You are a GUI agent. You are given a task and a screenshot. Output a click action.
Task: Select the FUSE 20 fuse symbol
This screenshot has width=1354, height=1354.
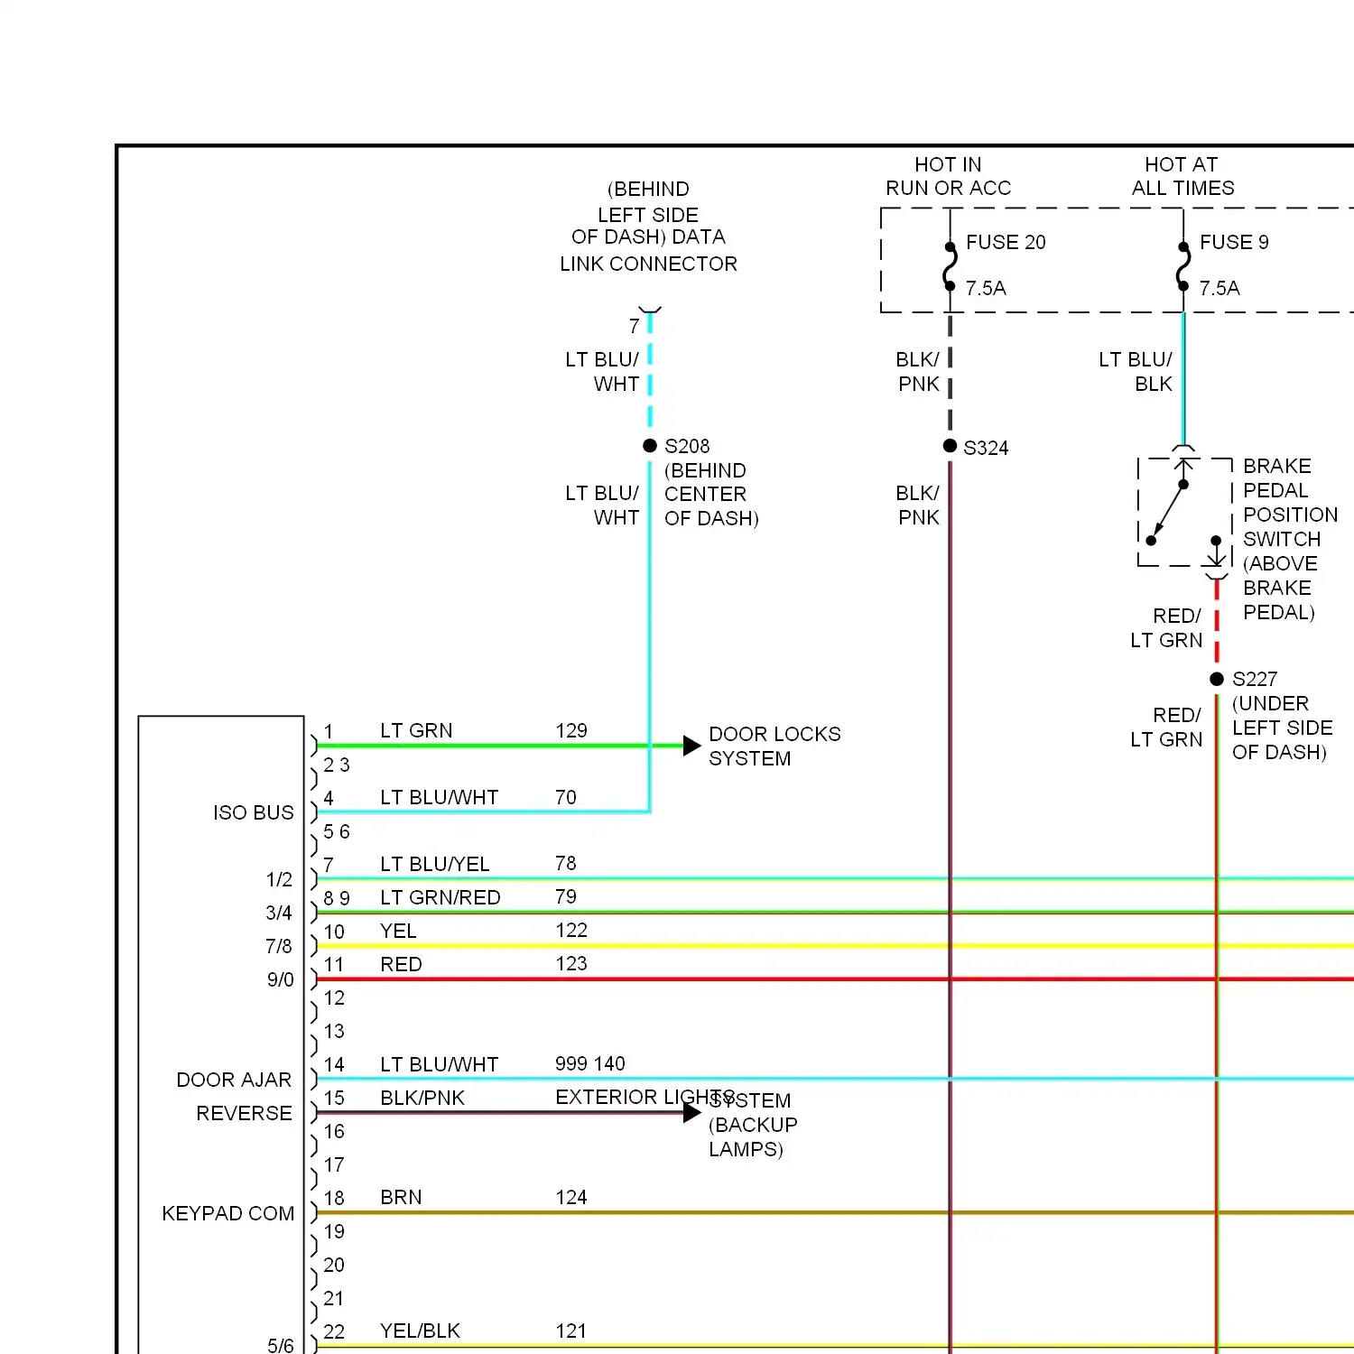(x=950, y=266)
